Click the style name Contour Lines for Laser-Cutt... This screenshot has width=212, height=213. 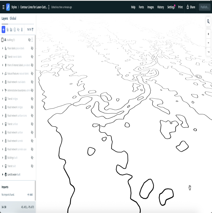[34, 7]
